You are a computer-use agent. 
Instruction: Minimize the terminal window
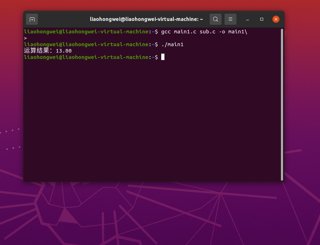[x=248, y=19]
